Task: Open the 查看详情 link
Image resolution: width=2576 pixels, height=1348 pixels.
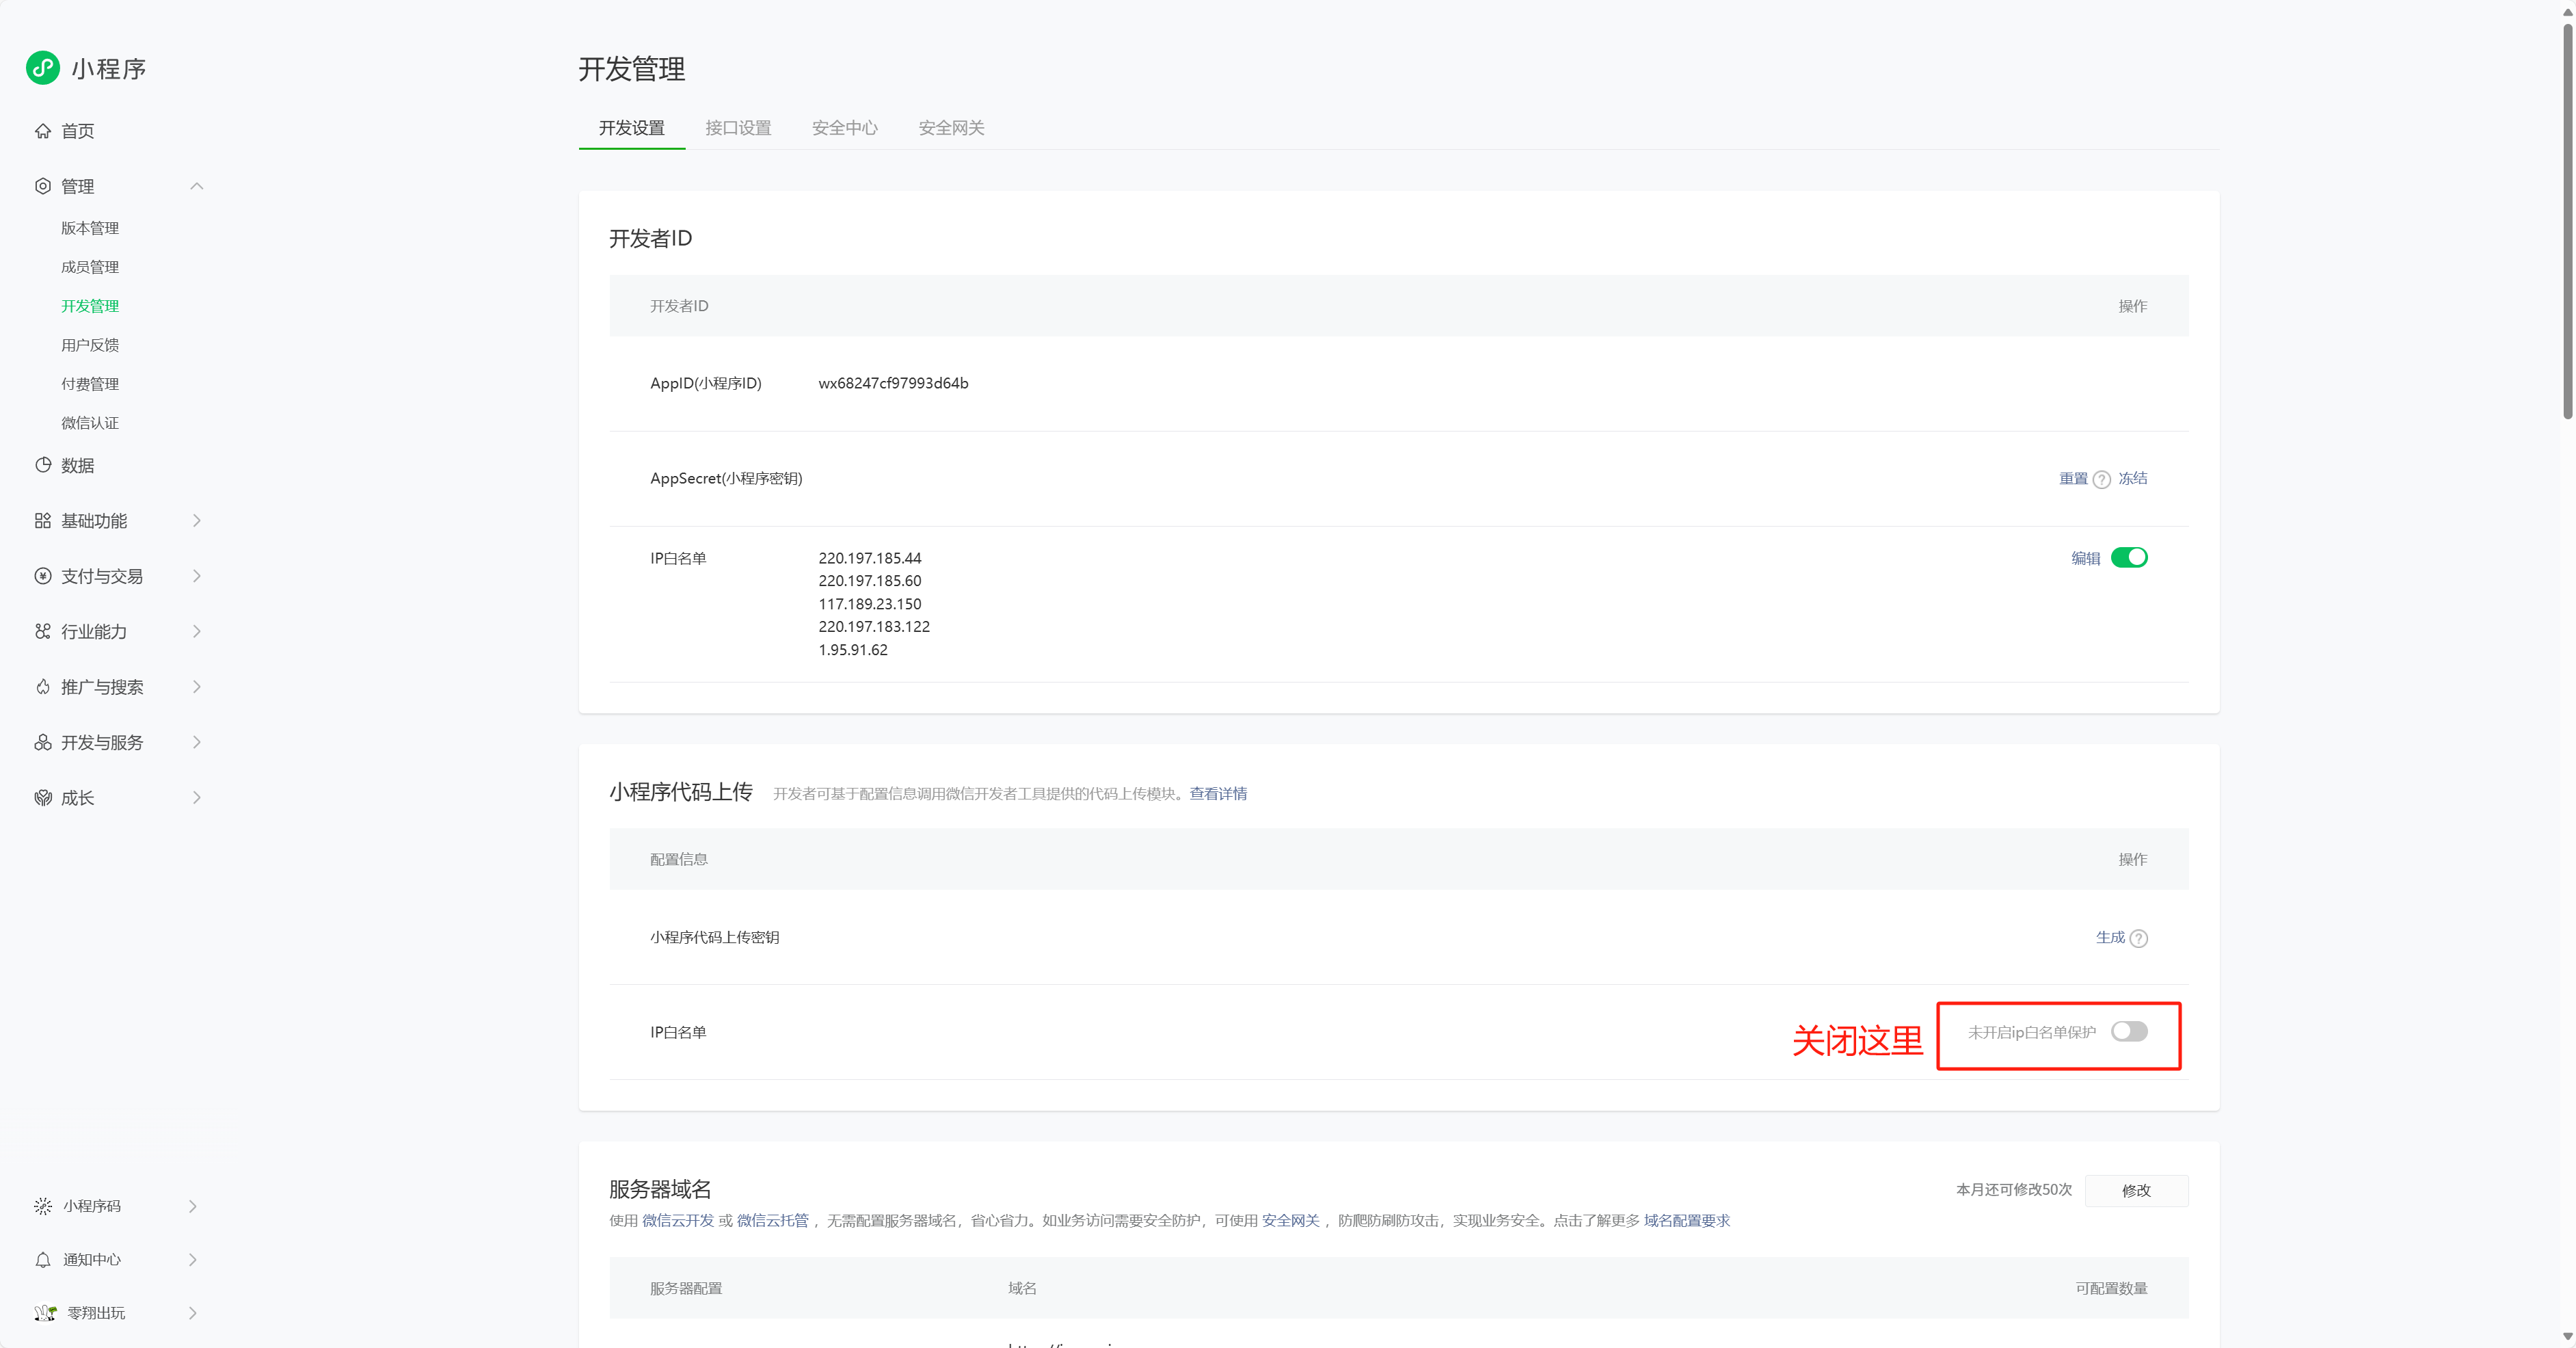Action: [x=1218, y=793]
